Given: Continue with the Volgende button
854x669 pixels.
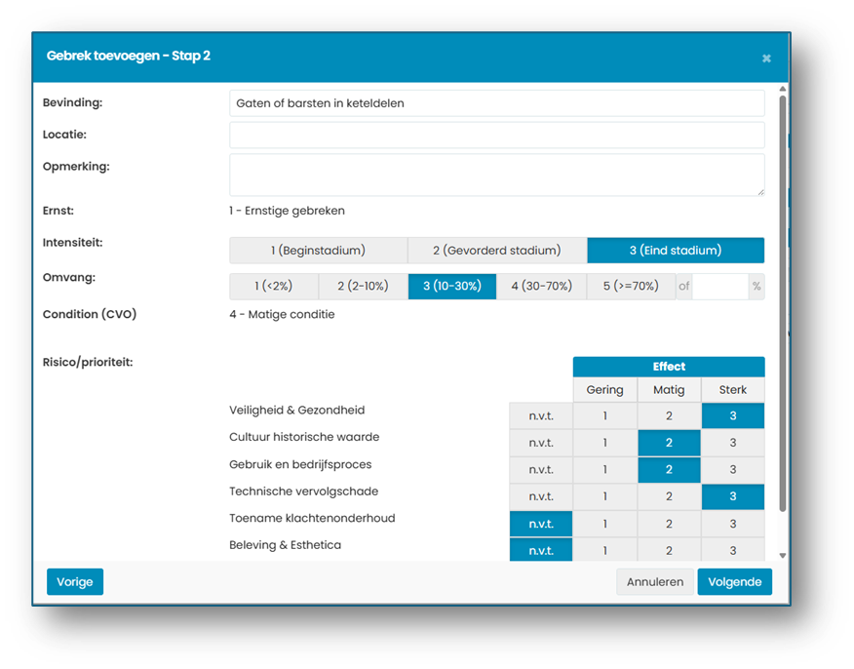Looking at the screenshot, I should (735, 582).
